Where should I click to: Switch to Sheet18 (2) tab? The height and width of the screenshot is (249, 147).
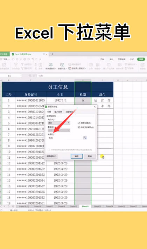[x=24, y=207]
